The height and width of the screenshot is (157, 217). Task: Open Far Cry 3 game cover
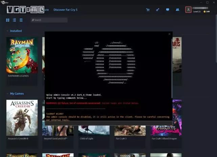[130, 131]
